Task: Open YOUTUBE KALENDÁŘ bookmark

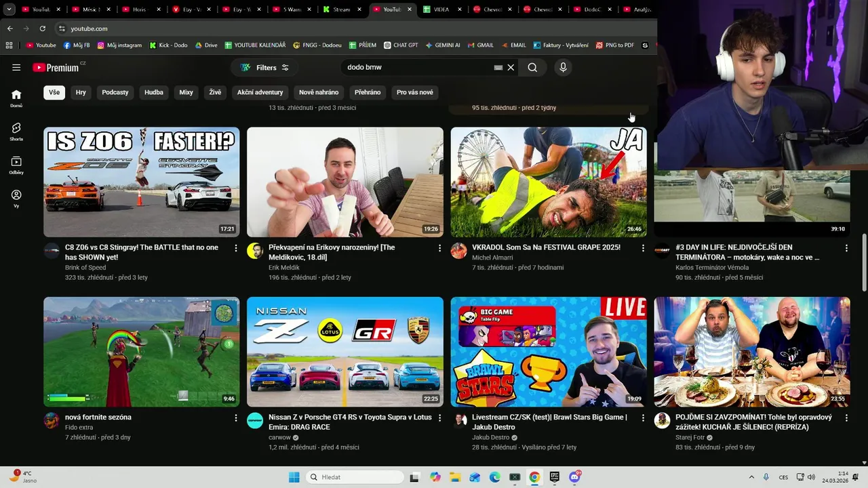Action: pyautogui.click(x=255, y=45)
